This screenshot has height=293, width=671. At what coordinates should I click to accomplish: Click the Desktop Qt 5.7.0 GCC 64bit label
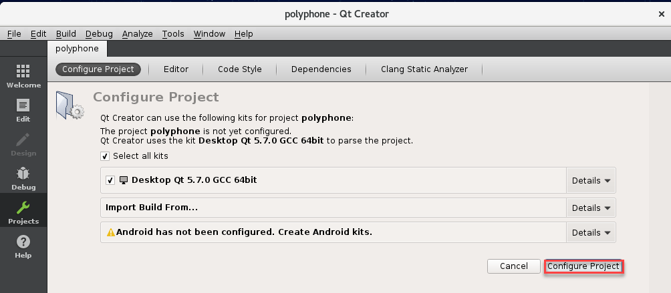coord(194,180)
